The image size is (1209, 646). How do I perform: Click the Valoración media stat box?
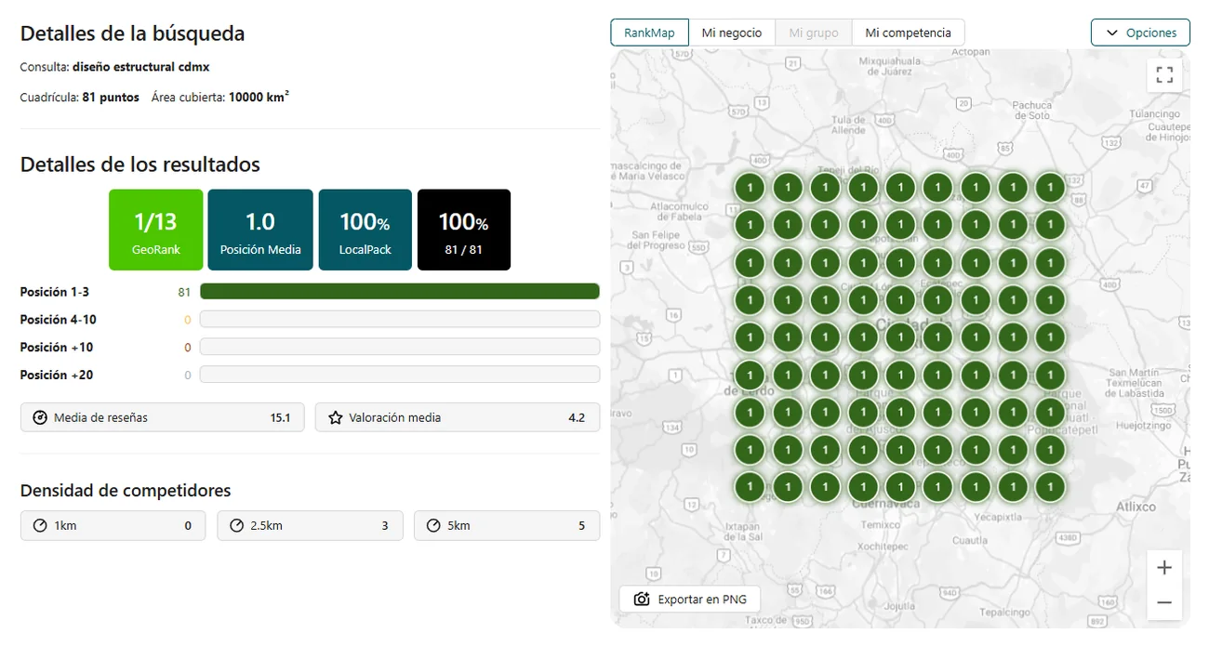click(x=458, y=418)
